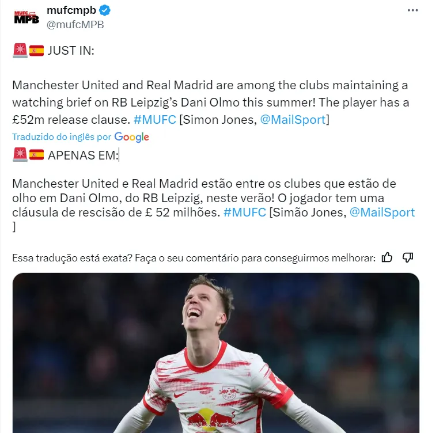Open @MailSport mention in Portuguese translation
The height and width of the screenshot is (433, 428).
(x=382, y=212)
